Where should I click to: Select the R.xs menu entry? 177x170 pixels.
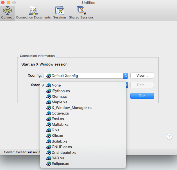pyautogui.click(x=83, y=130)
